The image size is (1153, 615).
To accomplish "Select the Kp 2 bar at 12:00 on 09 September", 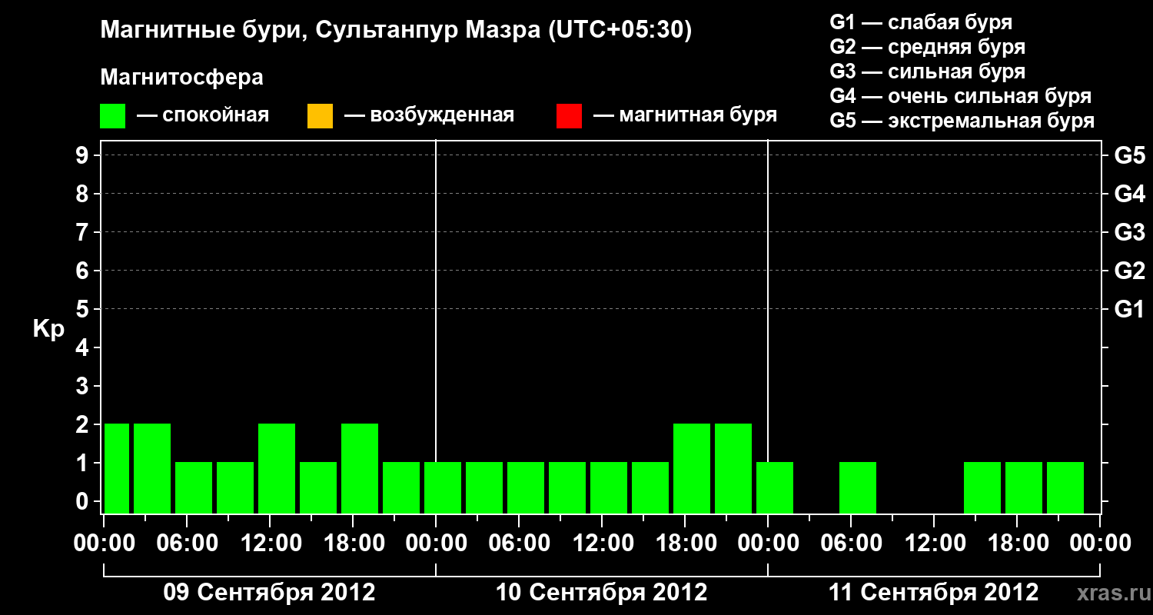I will 277,468.
